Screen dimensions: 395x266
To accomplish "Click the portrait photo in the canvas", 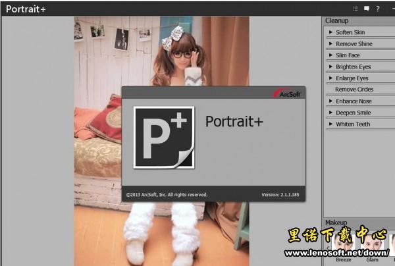I will coord(161,141).
